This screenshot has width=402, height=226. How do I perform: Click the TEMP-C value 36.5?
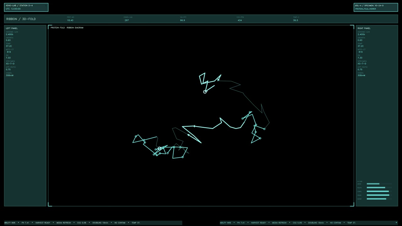296,20
